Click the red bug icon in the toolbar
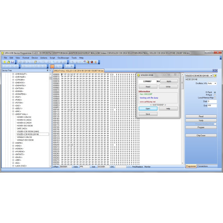This screenshot has width=223, height=223. [x=92, y=62]
